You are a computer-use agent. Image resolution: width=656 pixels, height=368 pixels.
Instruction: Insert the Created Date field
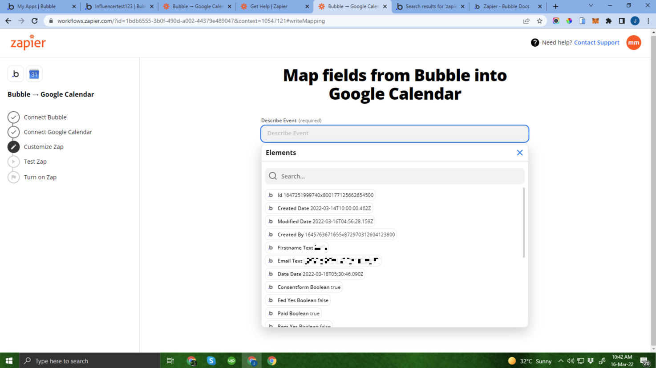[324, 208]
